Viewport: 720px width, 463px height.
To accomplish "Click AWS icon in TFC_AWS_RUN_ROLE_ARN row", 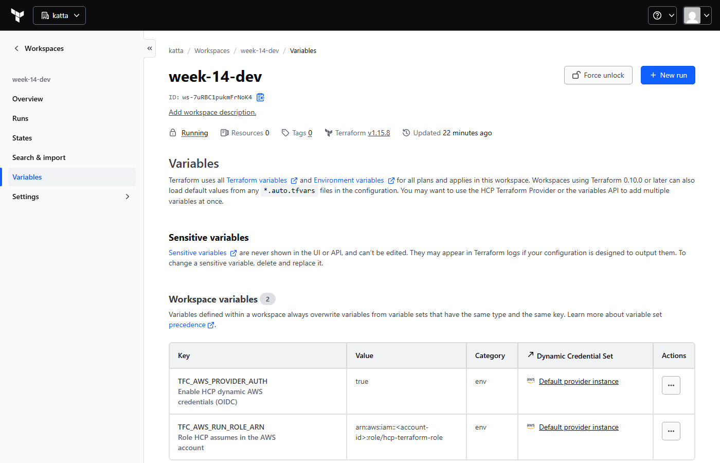I will tap(531, 426).
